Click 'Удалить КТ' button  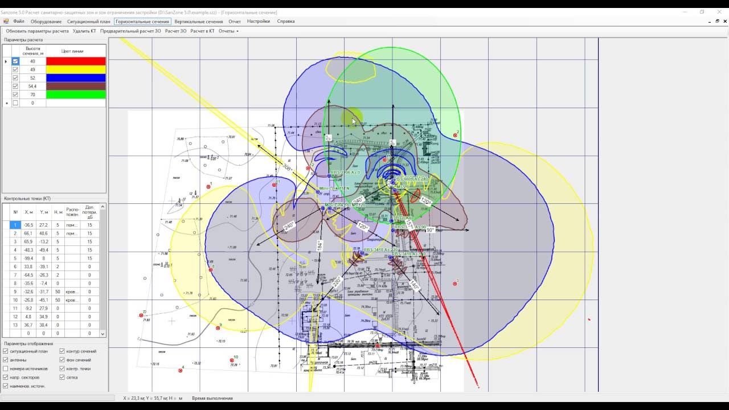(x=84, y=31)
